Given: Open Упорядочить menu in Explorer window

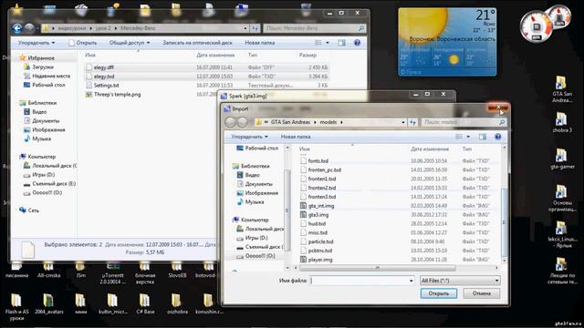Looking at the screenshot, I should point(36,43).
